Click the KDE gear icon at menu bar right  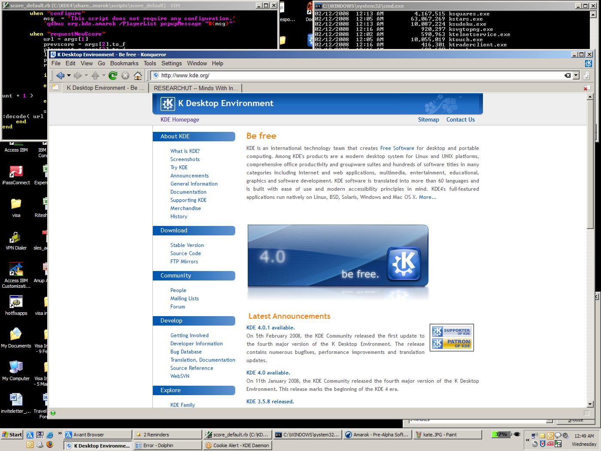pos(589,63)
